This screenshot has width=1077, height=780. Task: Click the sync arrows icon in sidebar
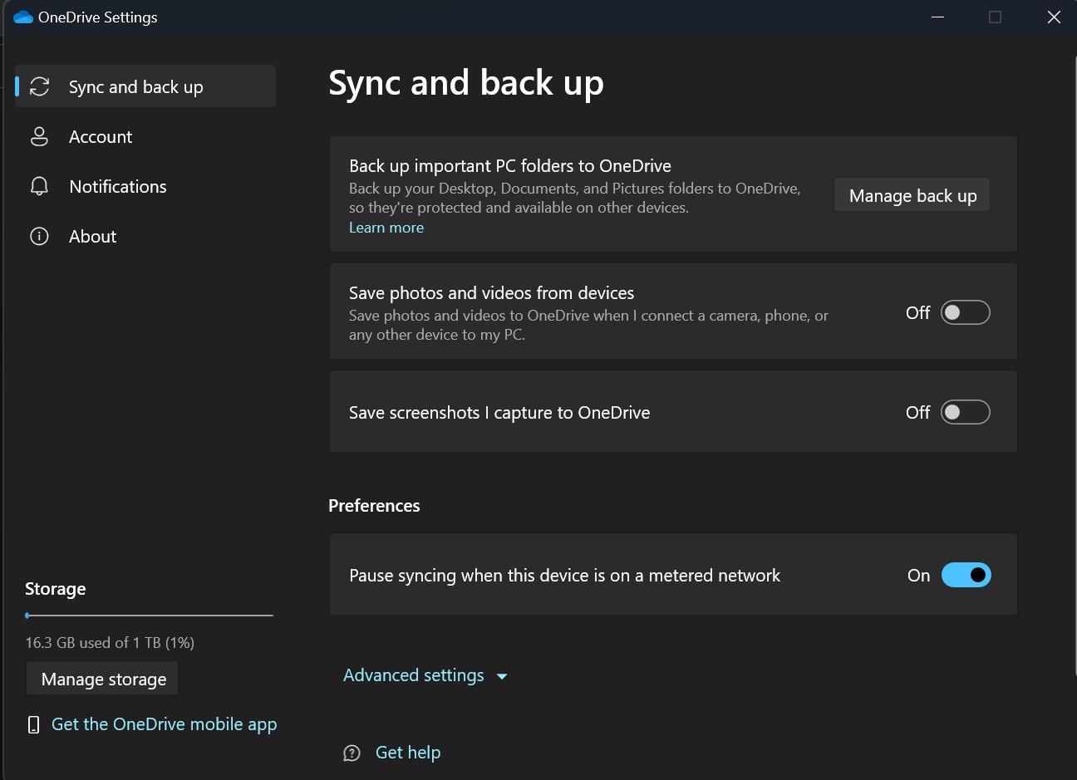coord(39,86)
